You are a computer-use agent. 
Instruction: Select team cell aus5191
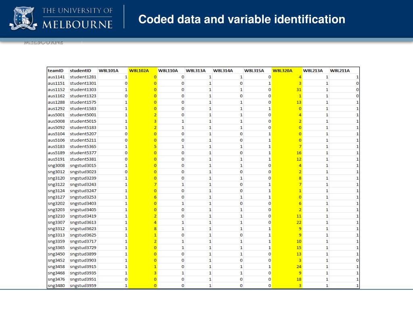56,159
